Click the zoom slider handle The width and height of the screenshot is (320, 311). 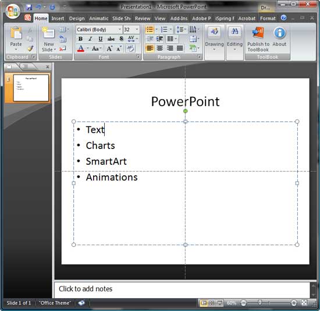click(x=260, y=302)
